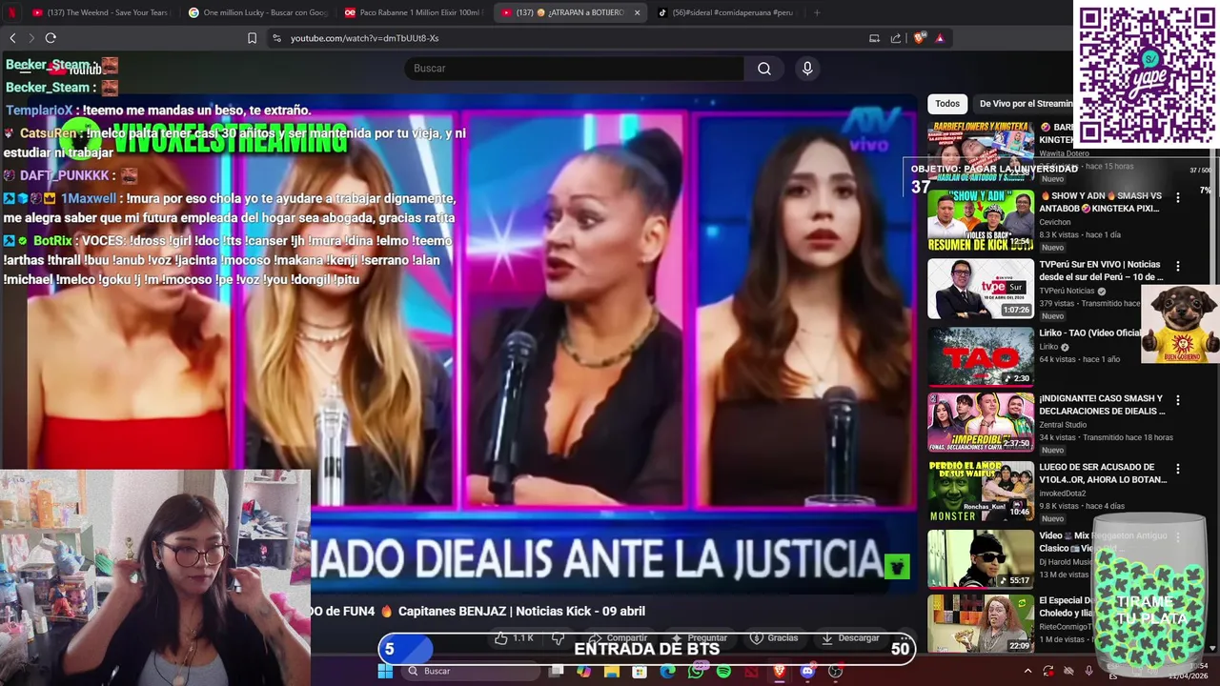Go back using the browser back arrow
Viewport: 1220px width, 686px height.
pos(12,38)
